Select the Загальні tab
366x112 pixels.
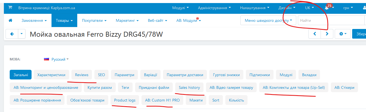click(x=20, y=75)
